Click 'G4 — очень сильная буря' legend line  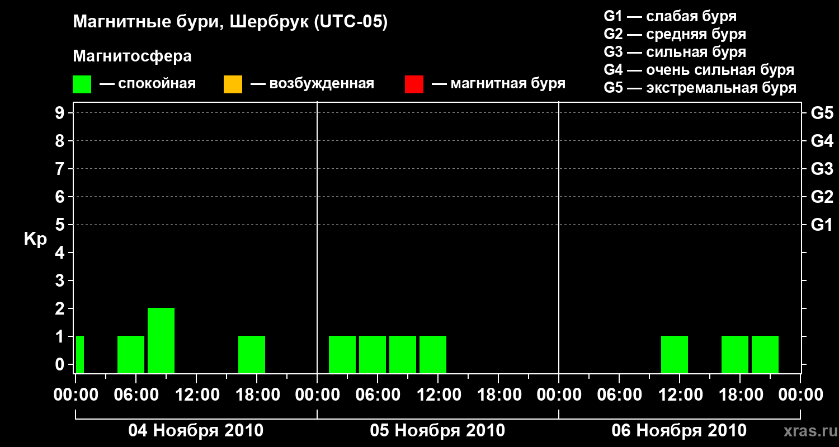click(x=699, y=70)
